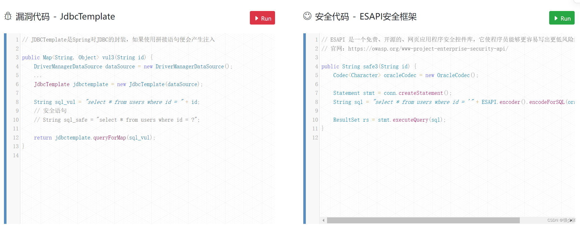Image resolution: width=580 pixels, height=225 pixels.
Task: Click the left arrow of the horizontal scrollbar
Action: click(323, 220)
